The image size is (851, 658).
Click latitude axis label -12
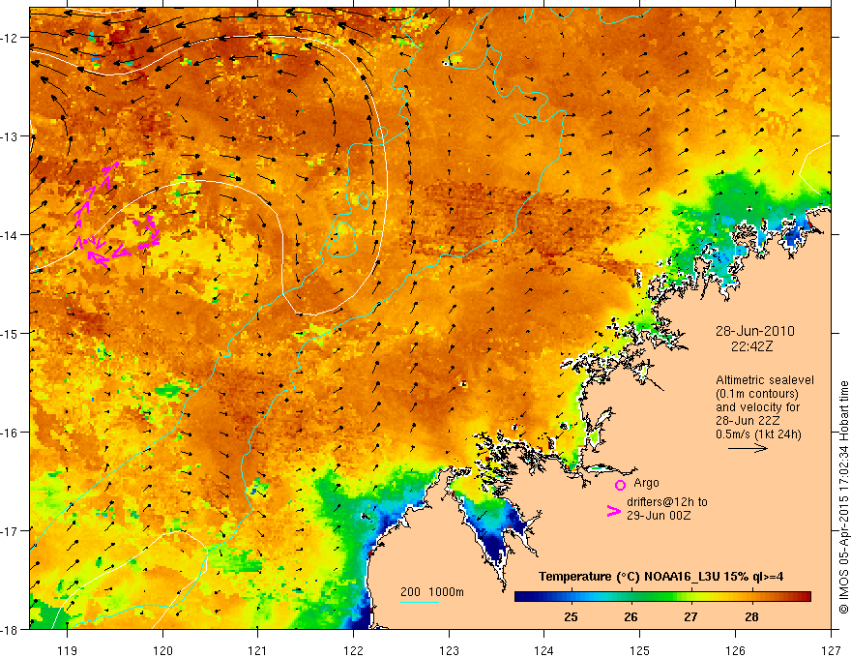(10, 38)
